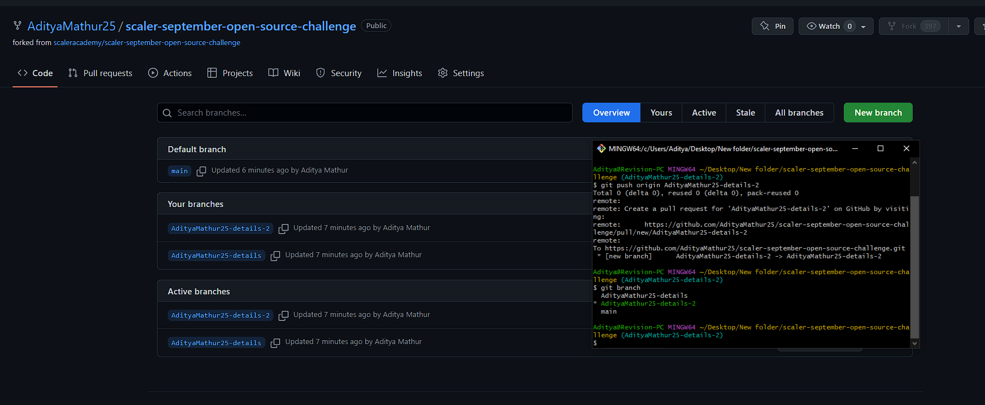
Task: Expand the Watch dropdown caret
Action: pos(863,27)
